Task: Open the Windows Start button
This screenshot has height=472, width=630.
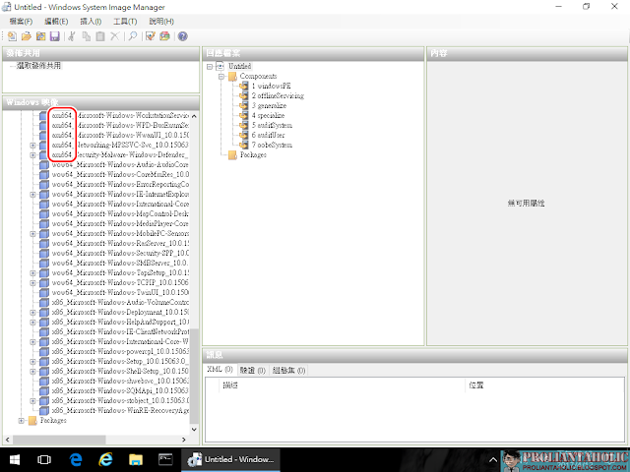Action: [x=15, y=460]
